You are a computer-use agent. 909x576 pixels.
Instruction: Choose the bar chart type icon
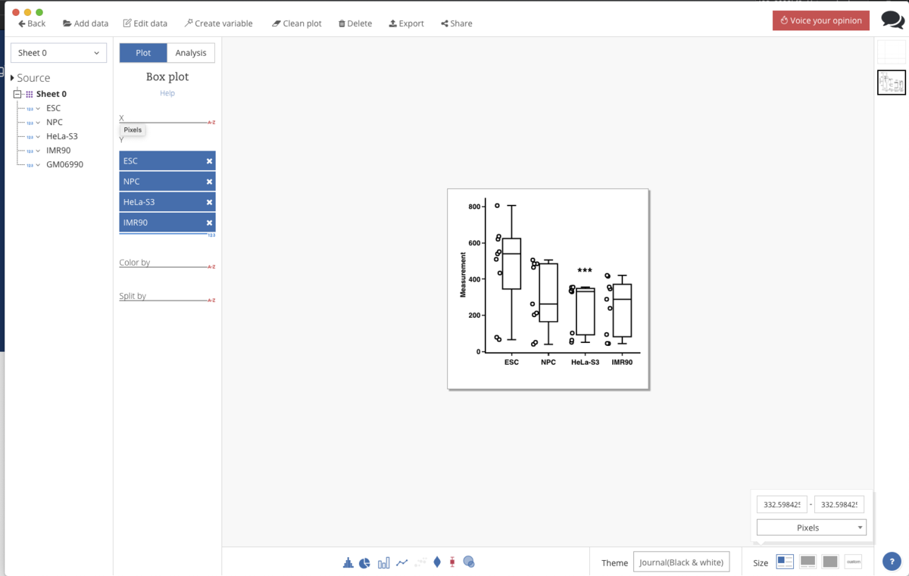coord(384,562)
